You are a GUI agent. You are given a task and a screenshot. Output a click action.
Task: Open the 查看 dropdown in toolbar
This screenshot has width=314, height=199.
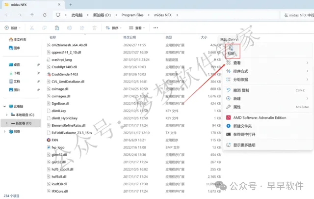click(137, 28)
